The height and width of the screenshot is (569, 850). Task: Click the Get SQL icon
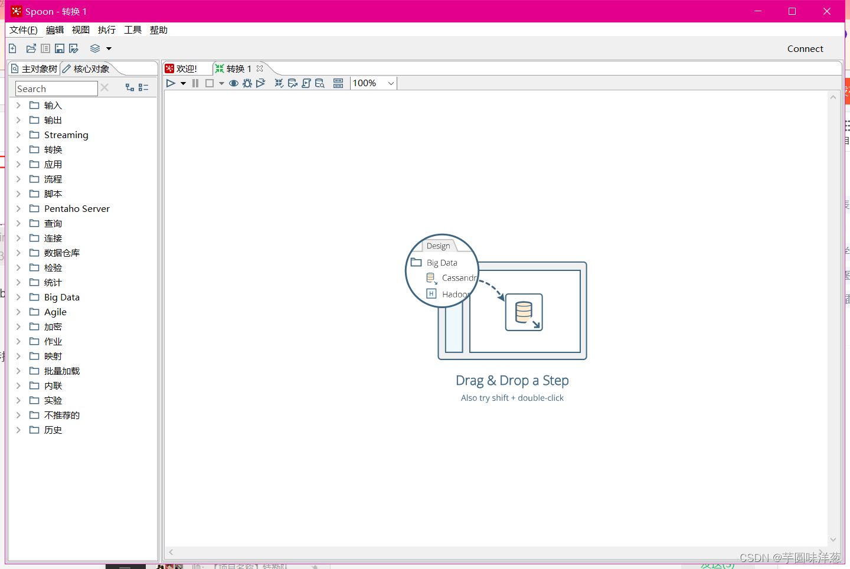click(306, 83)
